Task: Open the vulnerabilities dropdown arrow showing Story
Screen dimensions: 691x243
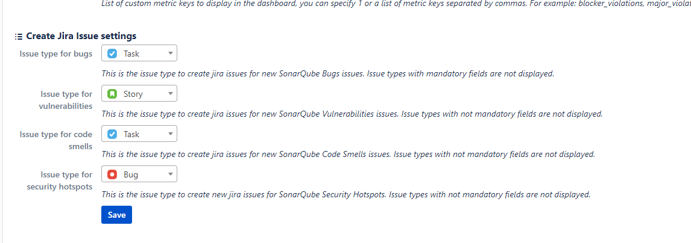Action: click(171, 94)
